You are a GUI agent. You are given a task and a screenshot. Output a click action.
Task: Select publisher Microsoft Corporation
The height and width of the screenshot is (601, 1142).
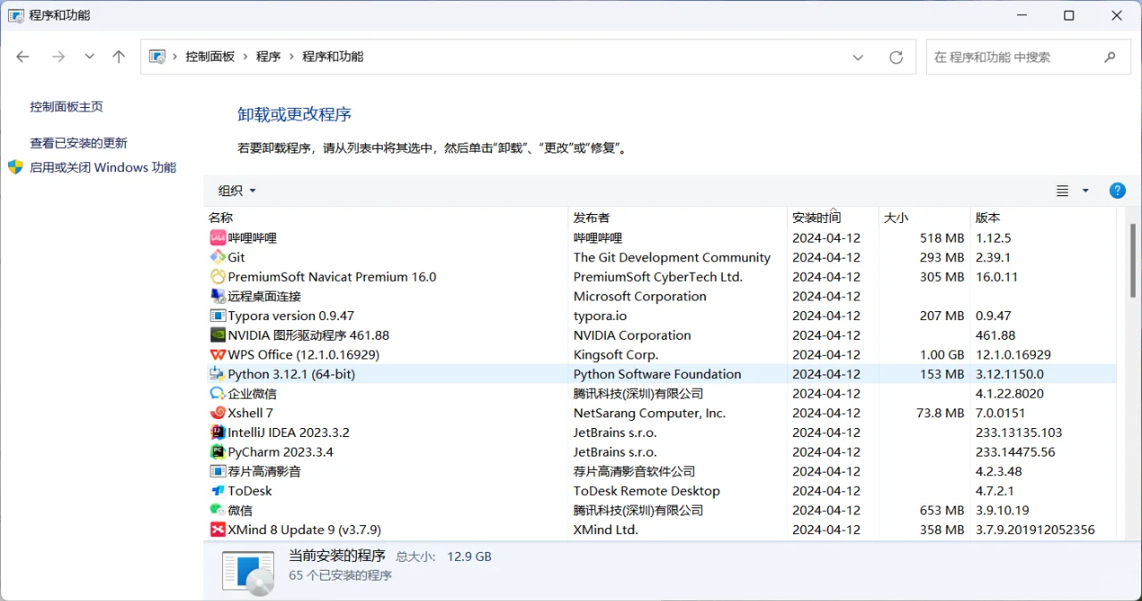coord(640,296)
